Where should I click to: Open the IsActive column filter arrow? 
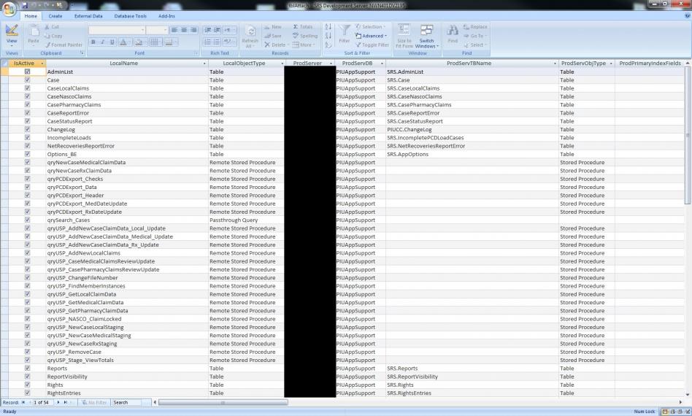[42, 63]
